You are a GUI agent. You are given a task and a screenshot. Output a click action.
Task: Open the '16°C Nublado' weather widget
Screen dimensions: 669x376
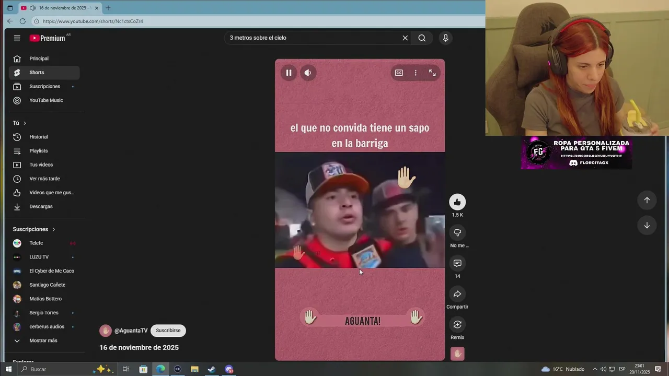(x=563, y=369)
